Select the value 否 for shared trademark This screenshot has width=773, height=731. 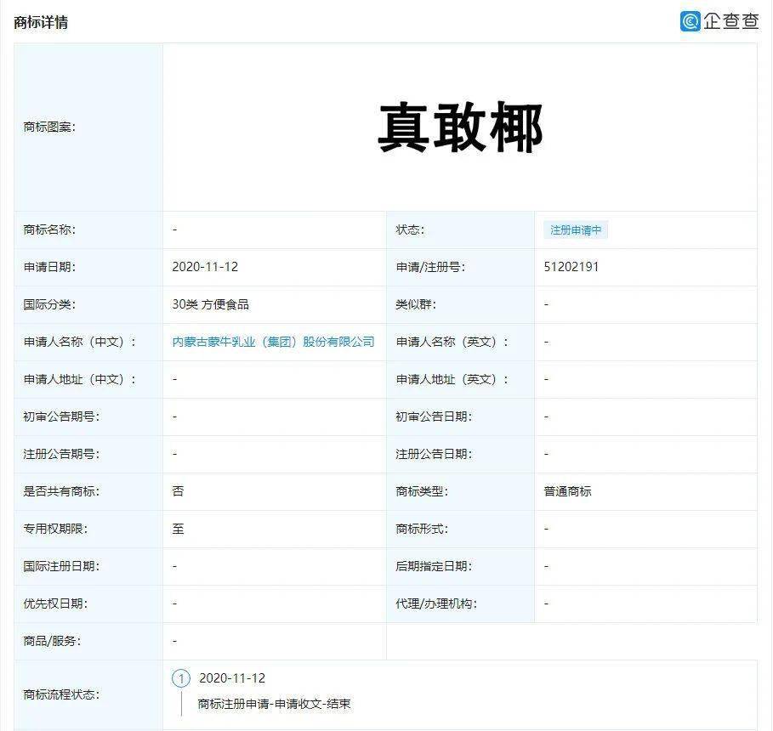click(178, 491)
